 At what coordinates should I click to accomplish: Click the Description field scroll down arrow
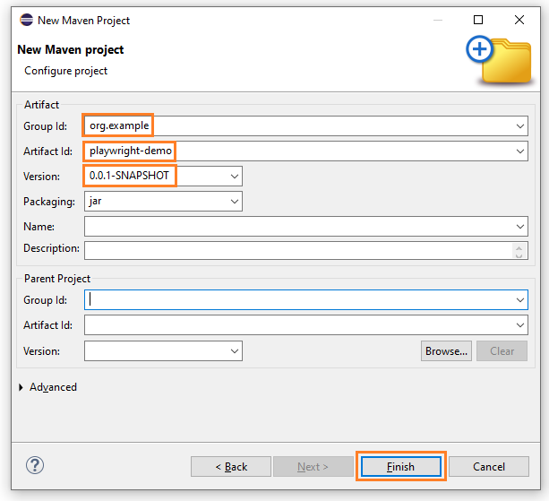point(519,255)
